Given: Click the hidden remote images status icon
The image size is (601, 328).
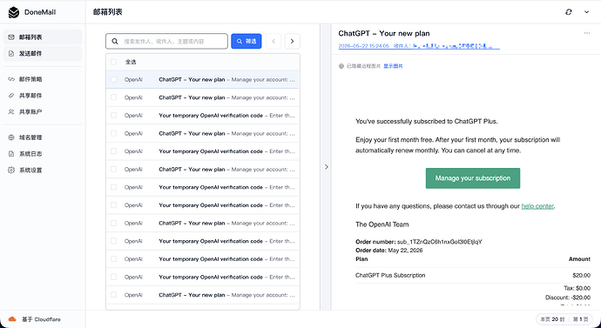Looking at the screenshot, I should point(341,66).
